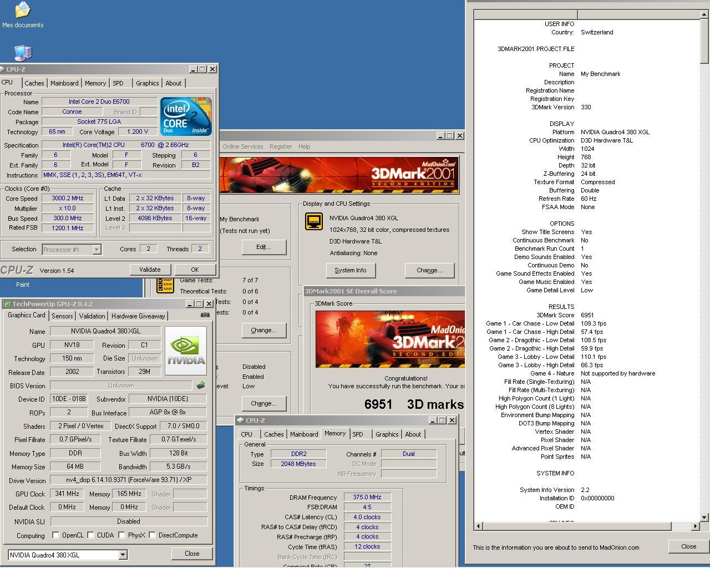This screenshot has height=568, width=710.
Task: Click the BIOS save chip icon in GPU-Z
Action: point(200,385)
